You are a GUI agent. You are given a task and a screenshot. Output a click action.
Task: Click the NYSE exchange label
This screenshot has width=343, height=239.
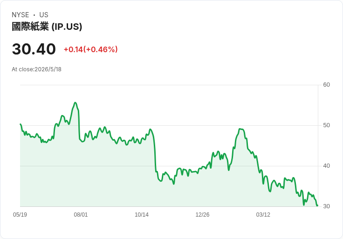[x=21, y=15]
